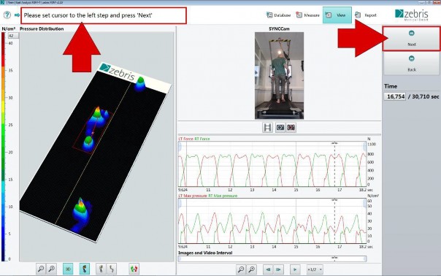Click the Back button
Screen dimensions: 441x276
[412, 64]
